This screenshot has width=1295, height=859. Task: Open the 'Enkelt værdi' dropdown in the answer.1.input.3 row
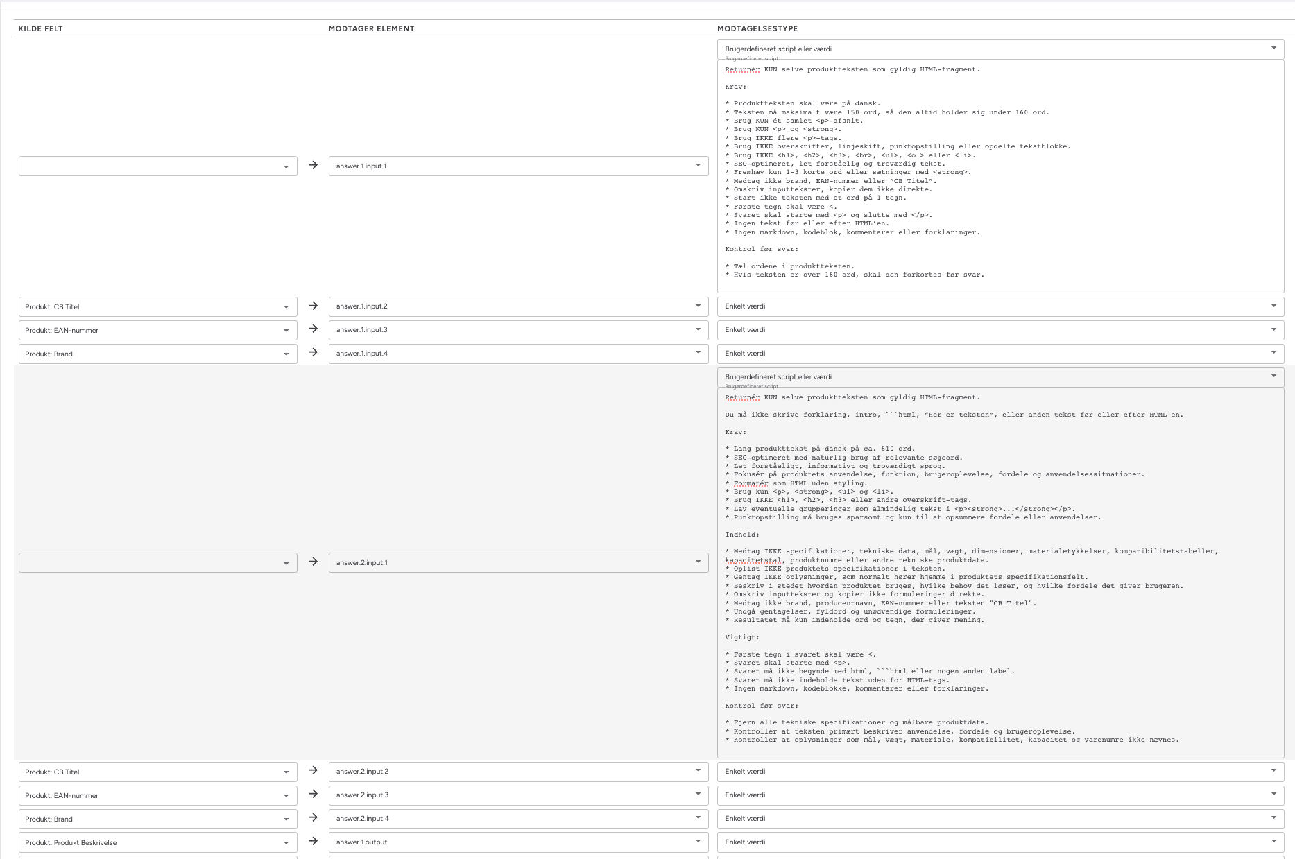1000,330
